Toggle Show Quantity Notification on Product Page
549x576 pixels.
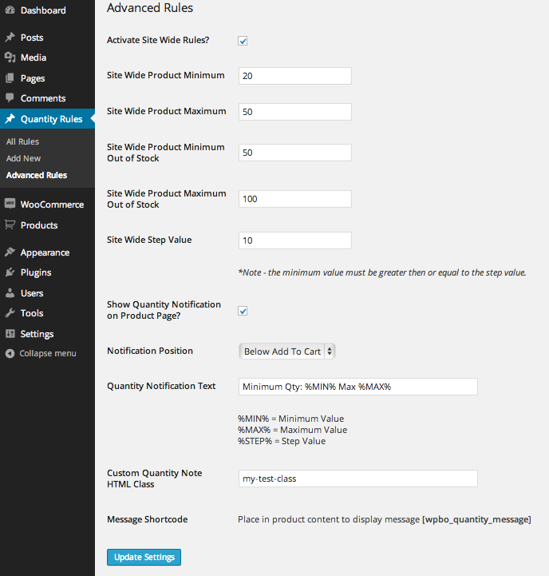(x=243, y=311)
